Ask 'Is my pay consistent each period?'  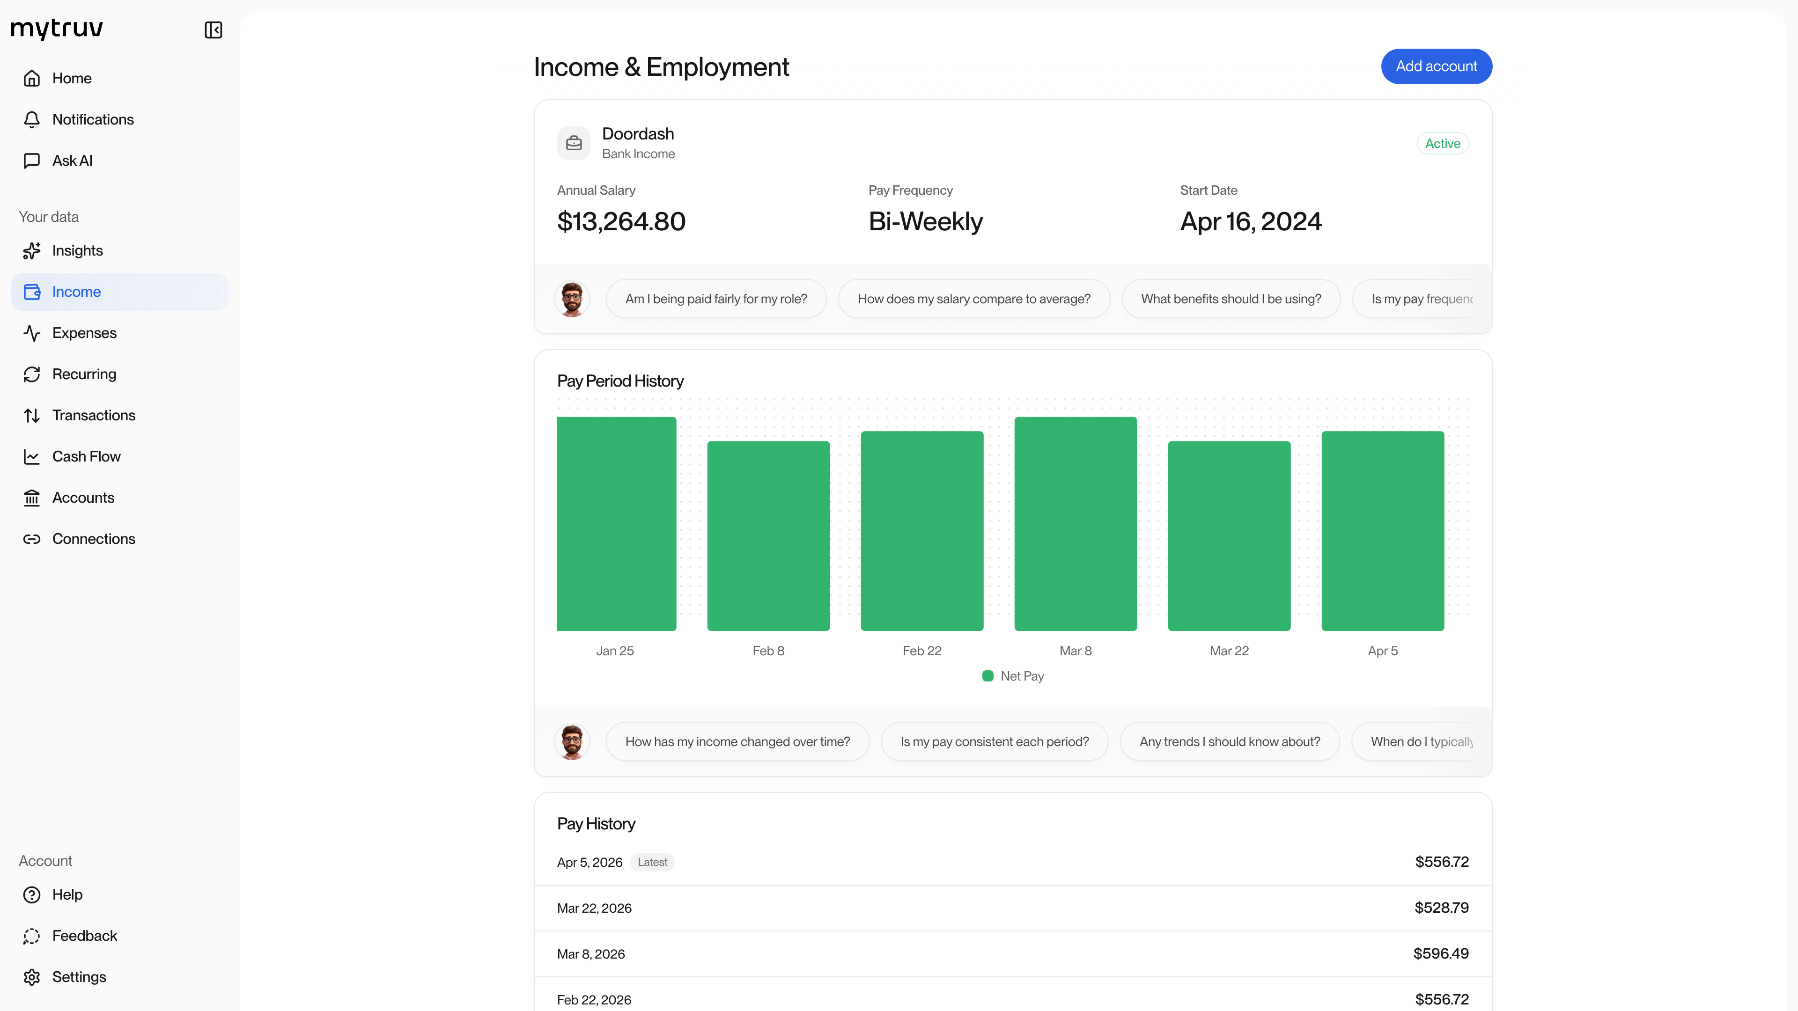[995, 742]
